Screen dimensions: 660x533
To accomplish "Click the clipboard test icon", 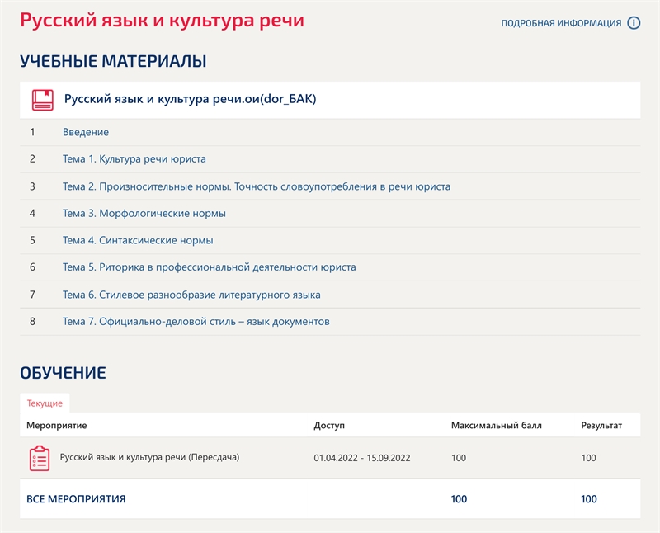I will (x=40, y=458).
